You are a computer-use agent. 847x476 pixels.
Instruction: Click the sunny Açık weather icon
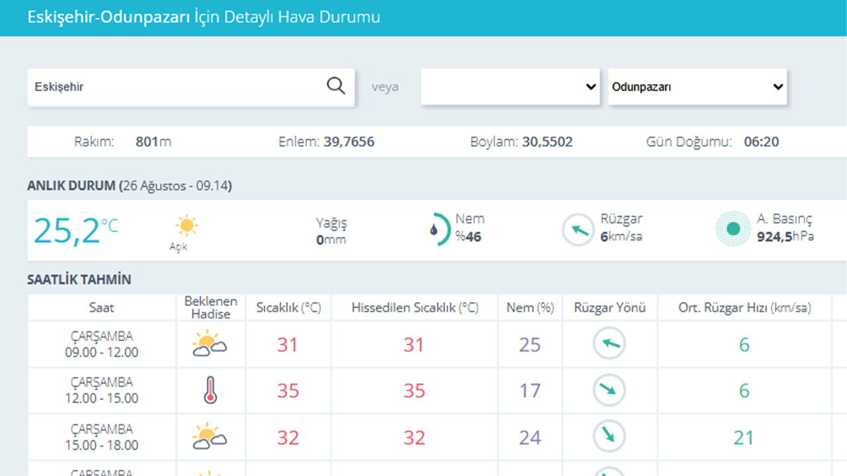(187, 225)
